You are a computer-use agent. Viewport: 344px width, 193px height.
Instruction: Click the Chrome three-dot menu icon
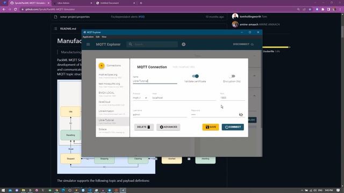340,10
